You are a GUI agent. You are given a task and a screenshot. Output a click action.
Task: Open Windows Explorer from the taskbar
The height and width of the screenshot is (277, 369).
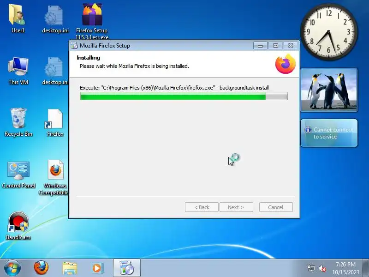pyautogui.click(x=70, y=268)
